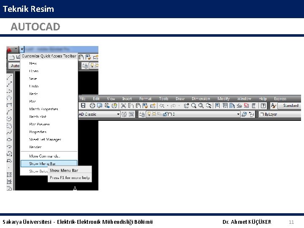304x228 pixels.
Task: Click the Copy icon next to scissors
Action: pyautogui.click(x=131, y=106)
